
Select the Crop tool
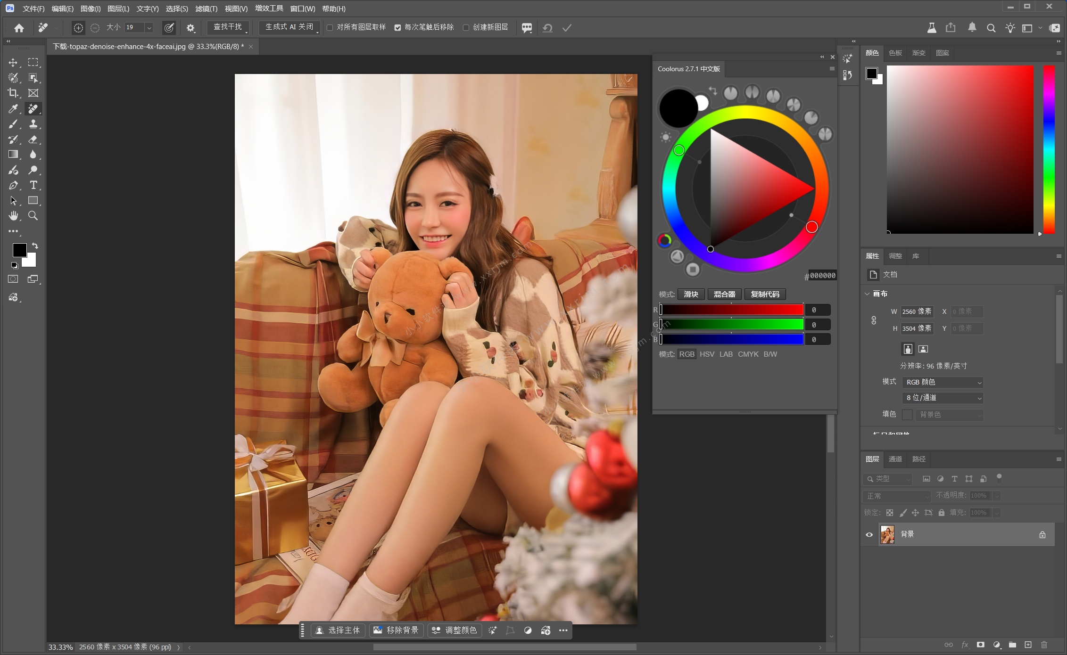point(13,93)
